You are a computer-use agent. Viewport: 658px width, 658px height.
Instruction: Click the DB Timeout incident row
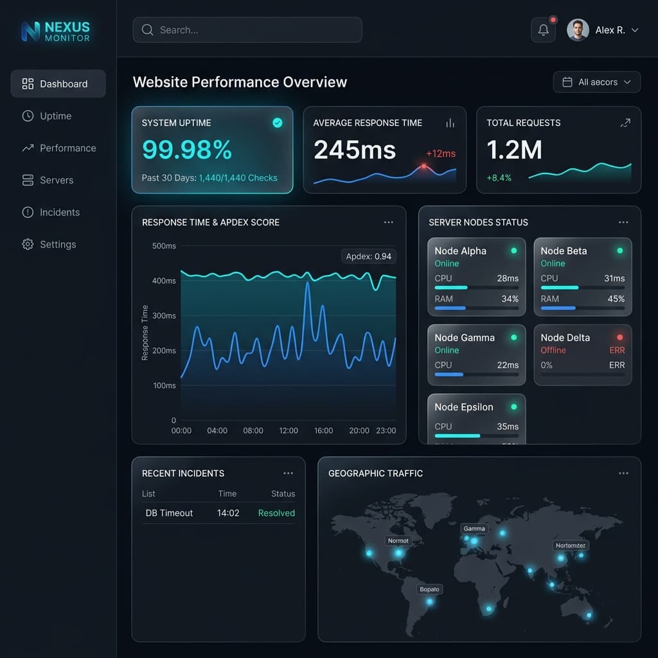[x=218, y=513]
